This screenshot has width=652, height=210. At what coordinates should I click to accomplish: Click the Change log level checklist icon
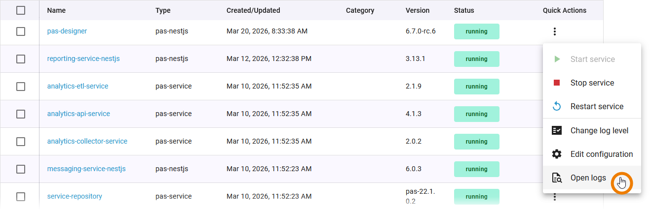coord(557,130)
